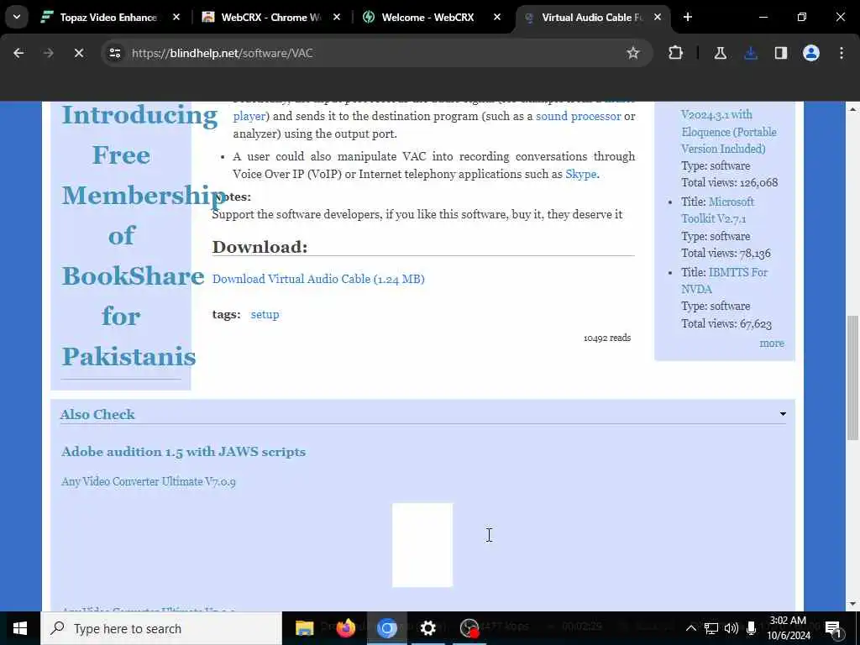
Task: Collapse the Also Check section arrow
Action: tap(783, 414)
